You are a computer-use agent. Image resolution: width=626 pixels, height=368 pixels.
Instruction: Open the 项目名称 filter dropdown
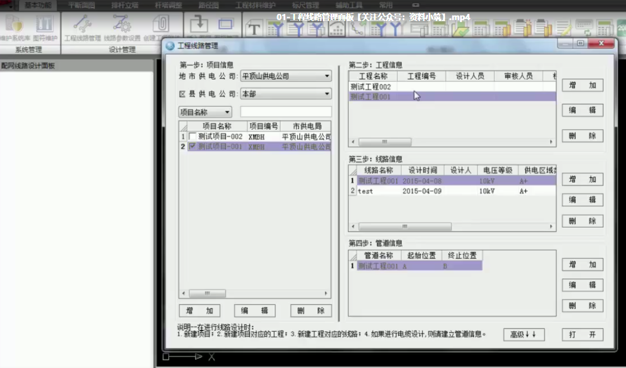tap(227, 112)
